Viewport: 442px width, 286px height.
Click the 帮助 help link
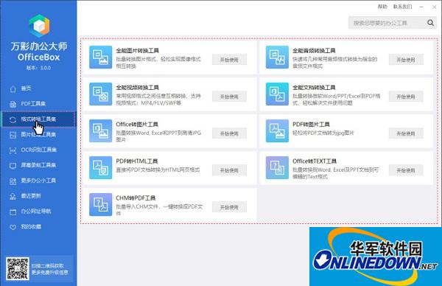(x=382, y=7)
